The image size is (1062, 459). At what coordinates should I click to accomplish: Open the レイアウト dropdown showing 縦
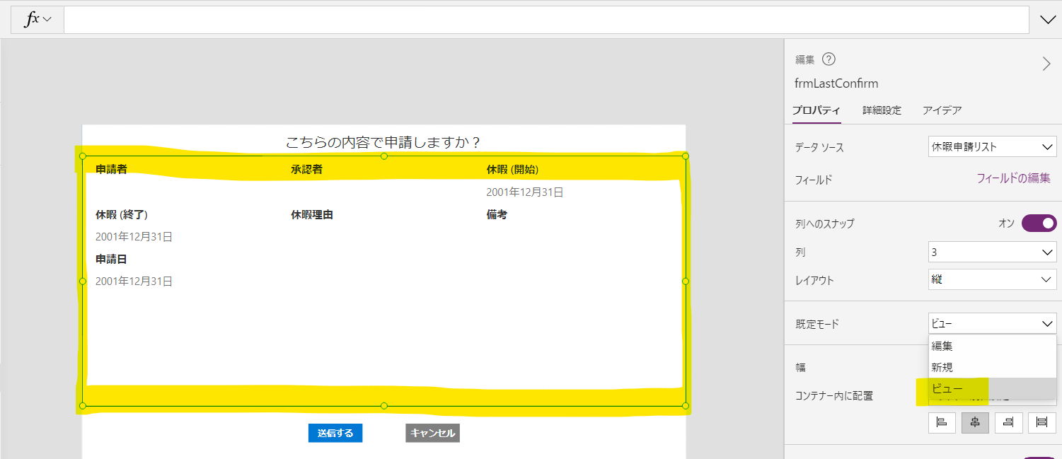[x=992, y=279]
